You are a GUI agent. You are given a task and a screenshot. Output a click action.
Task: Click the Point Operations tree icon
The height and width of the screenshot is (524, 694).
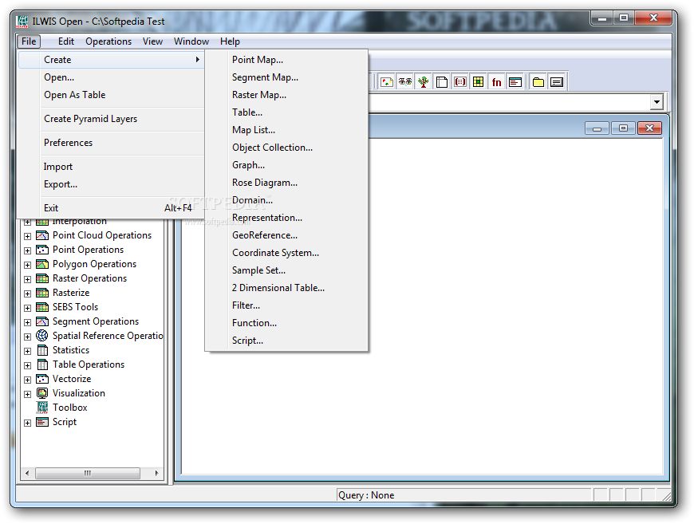[42, 250]
